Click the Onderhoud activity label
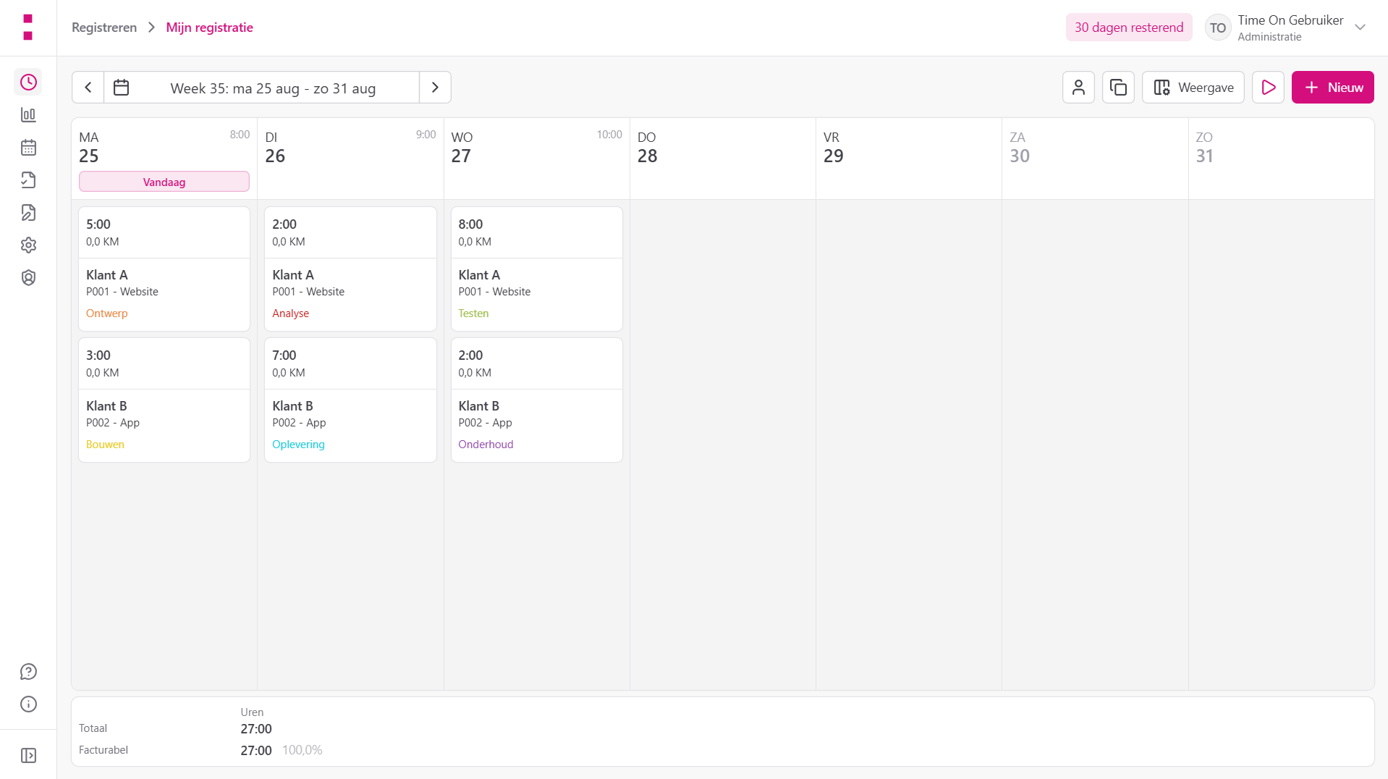Screen dimensions: 1388x779 click(486, 445)
